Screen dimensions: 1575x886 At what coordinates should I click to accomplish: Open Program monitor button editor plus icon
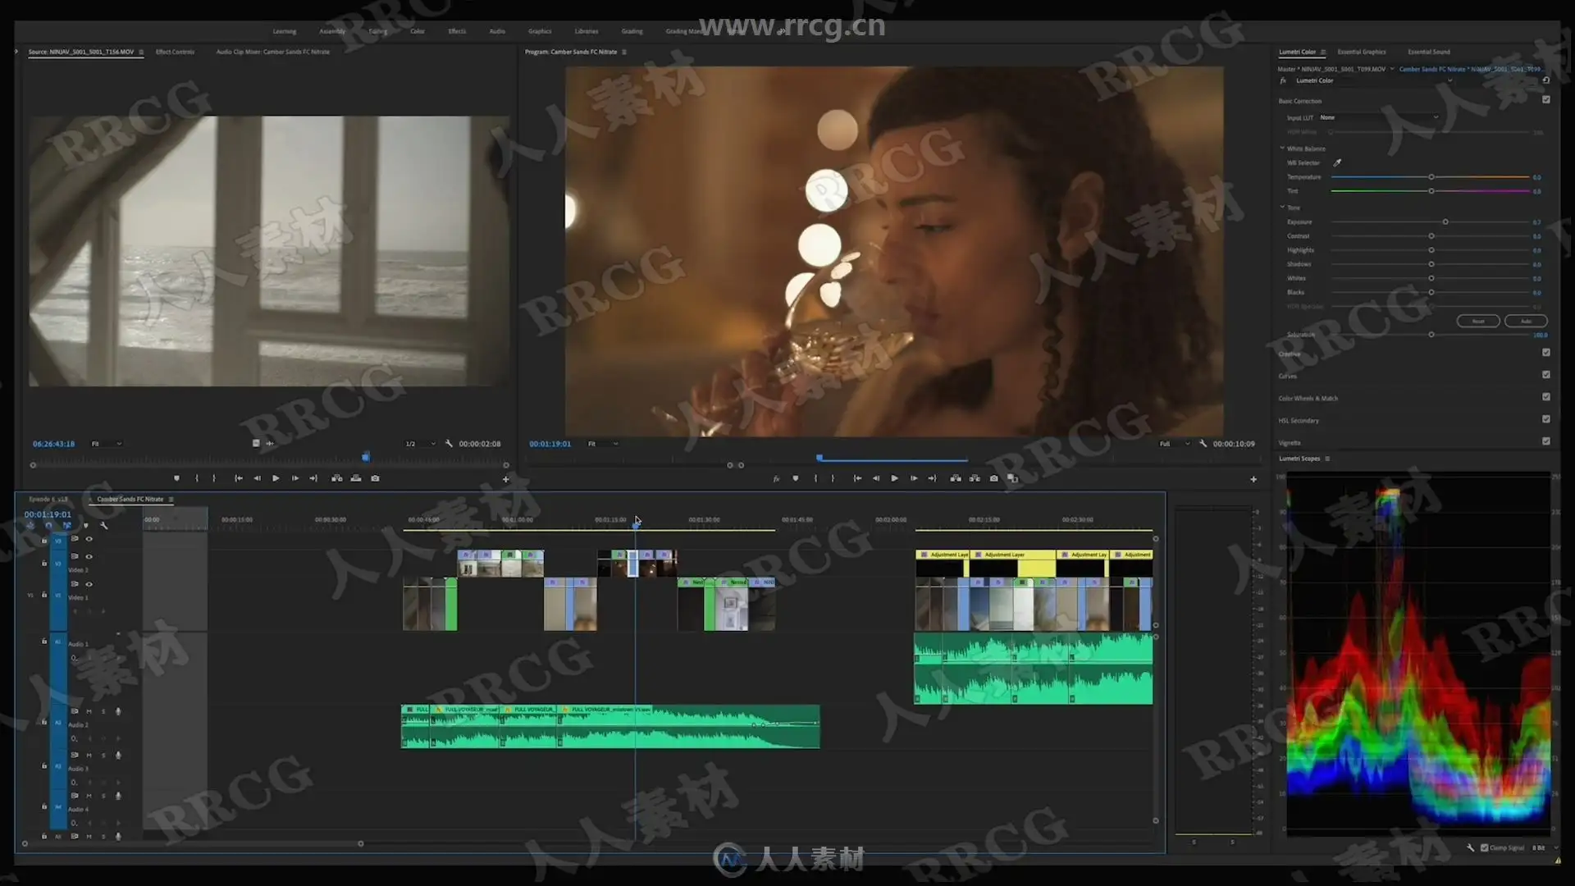coord(1253,479)
